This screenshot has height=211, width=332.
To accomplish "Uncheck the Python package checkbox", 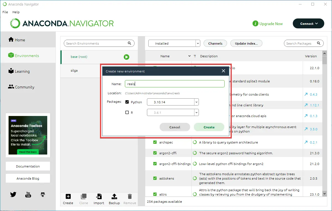I will 127,102.
